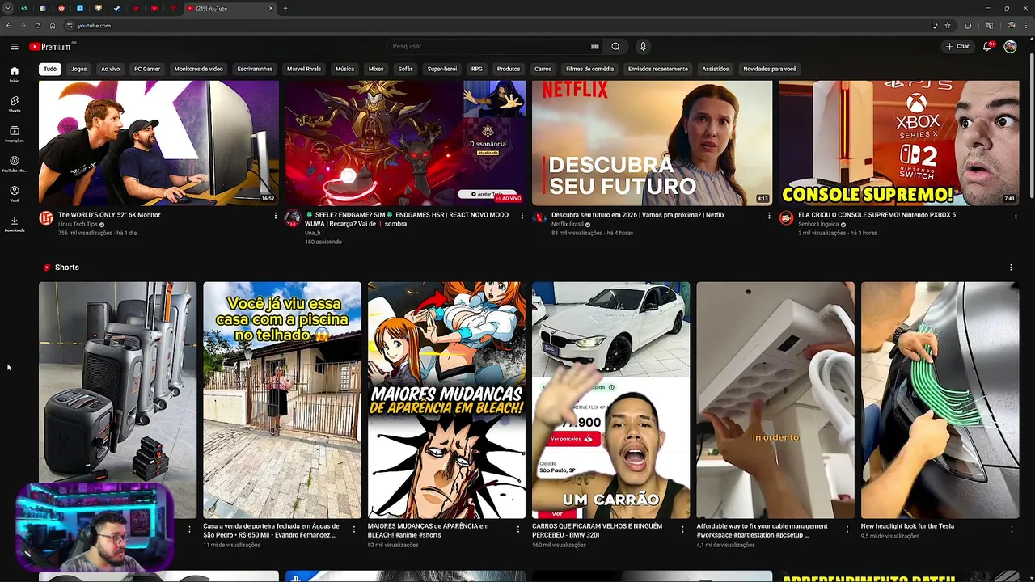Open options for cable management Short
The width and height of the screenshot is (1035, 582).
847,529
